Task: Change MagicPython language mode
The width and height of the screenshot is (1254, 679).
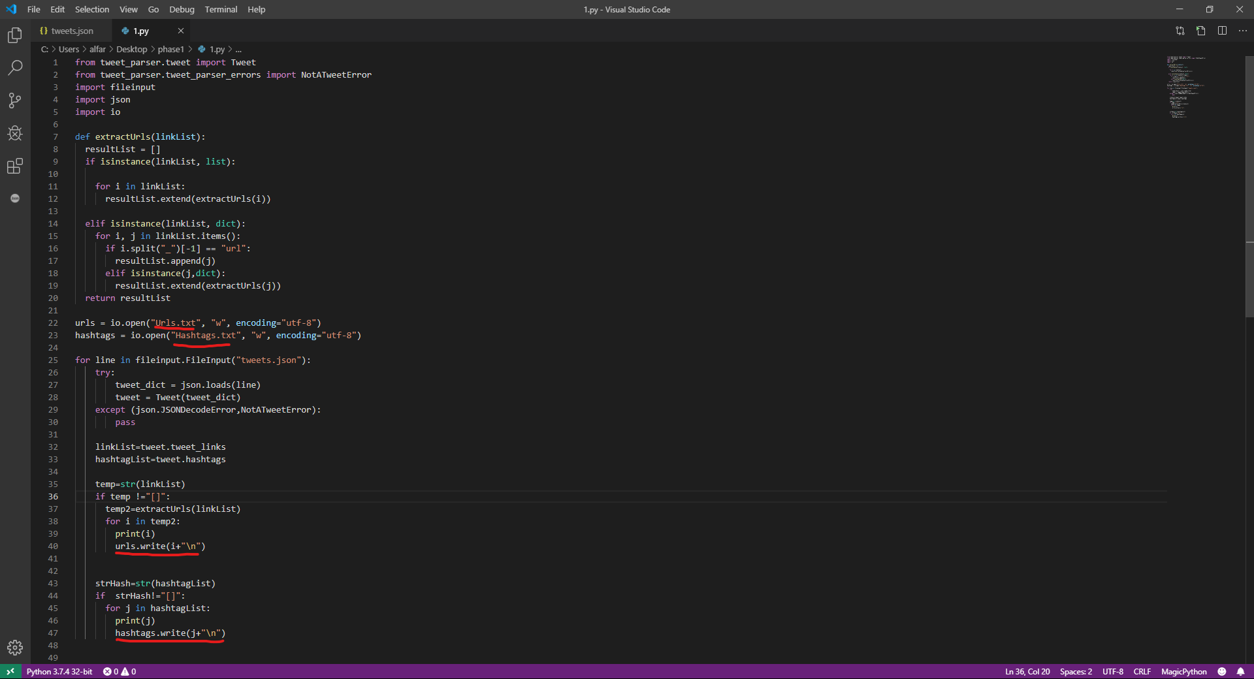Action: [1183, 671]
